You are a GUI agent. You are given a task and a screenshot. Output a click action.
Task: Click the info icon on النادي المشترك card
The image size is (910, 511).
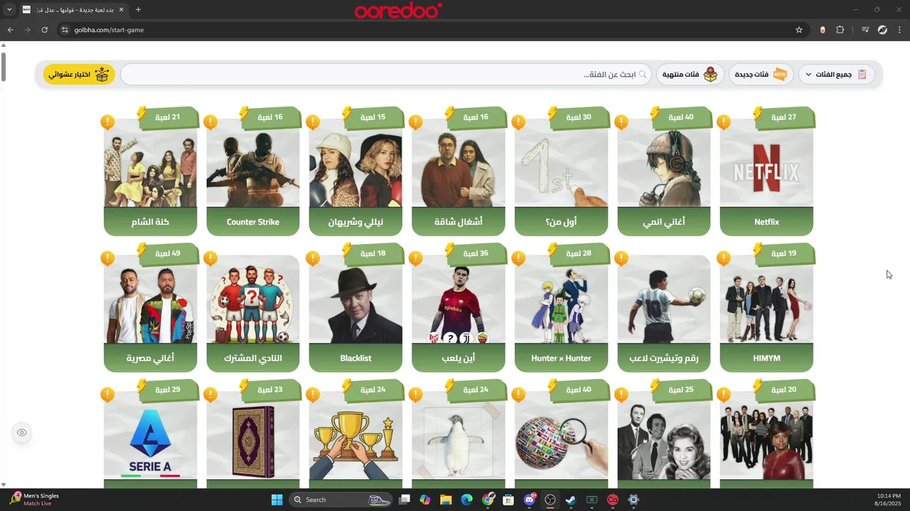click(210, 258)
